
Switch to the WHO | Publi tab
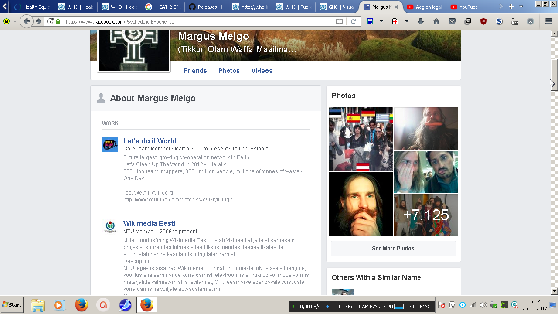[x=293, y=7]
